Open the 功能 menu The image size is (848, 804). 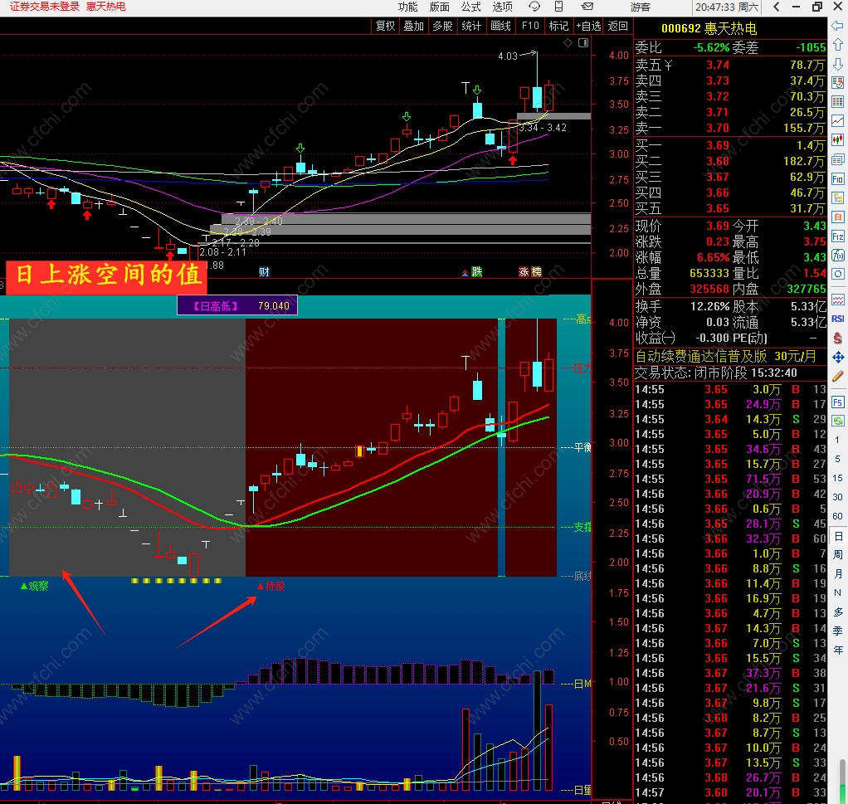(407, 7)
